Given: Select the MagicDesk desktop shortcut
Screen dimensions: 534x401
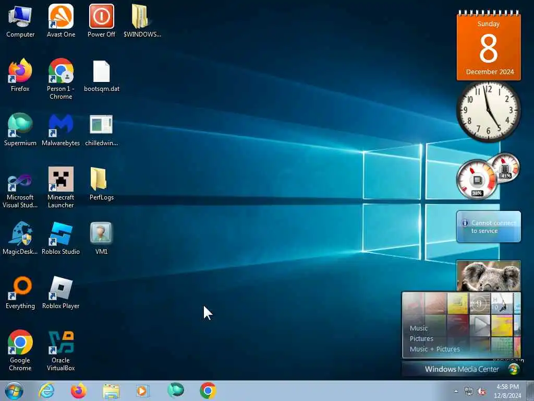Looking at the screenshot, I should point(20,238).
